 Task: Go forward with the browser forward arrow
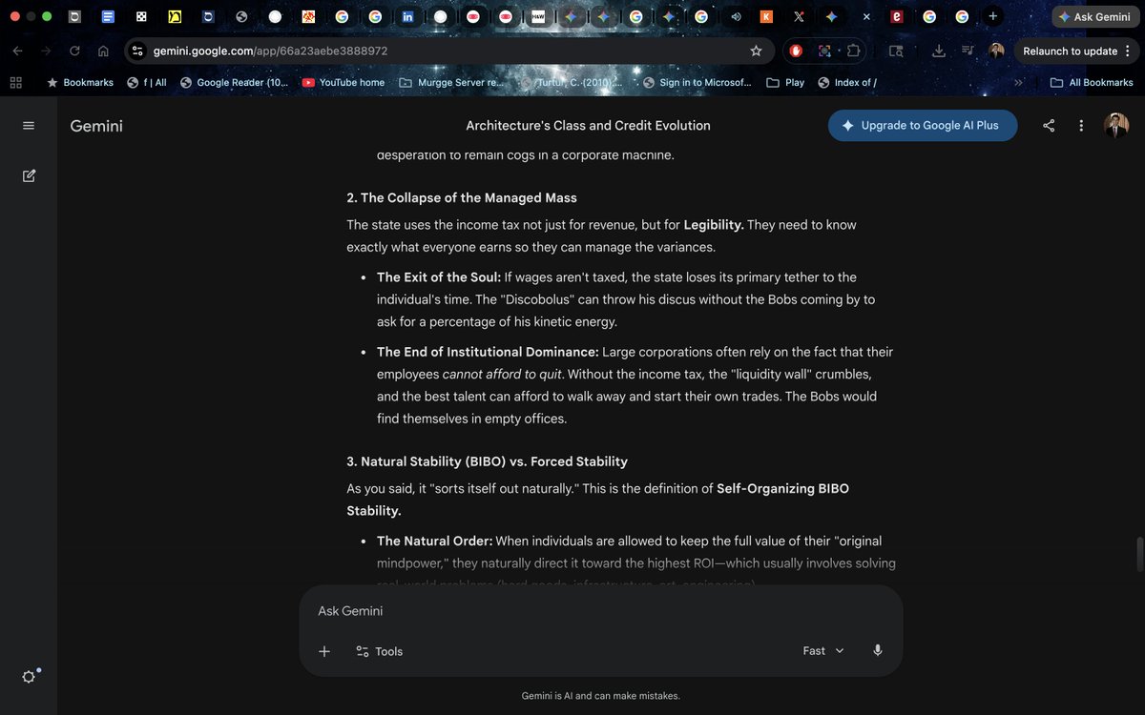46,51
